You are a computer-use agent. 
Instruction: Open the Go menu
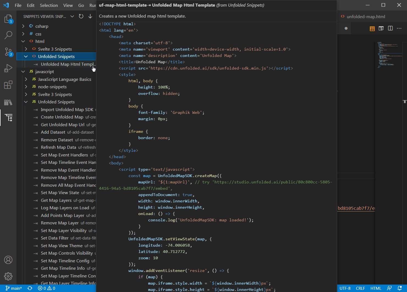point(81,5)
